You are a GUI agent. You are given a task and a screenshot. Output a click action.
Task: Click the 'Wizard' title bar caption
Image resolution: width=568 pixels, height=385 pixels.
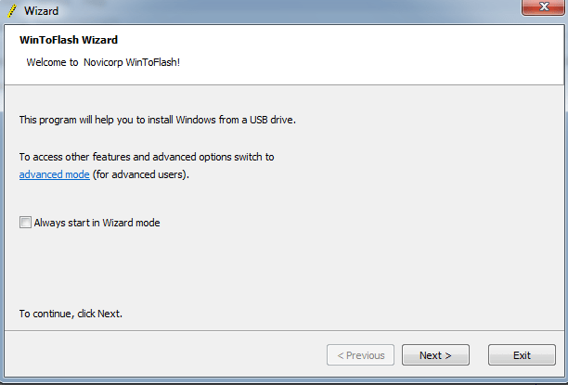click(x=41, y=11)
